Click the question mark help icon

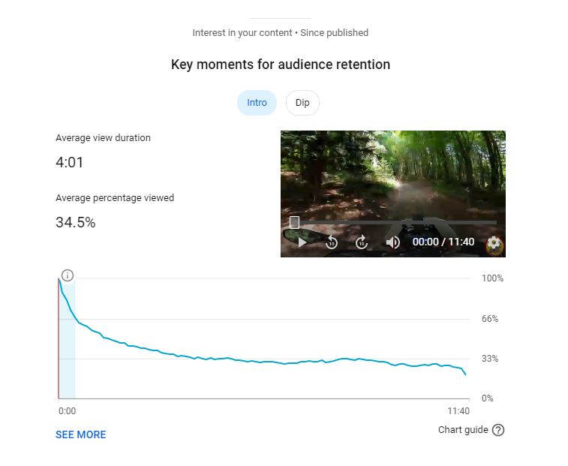click(x=498, y=430)
